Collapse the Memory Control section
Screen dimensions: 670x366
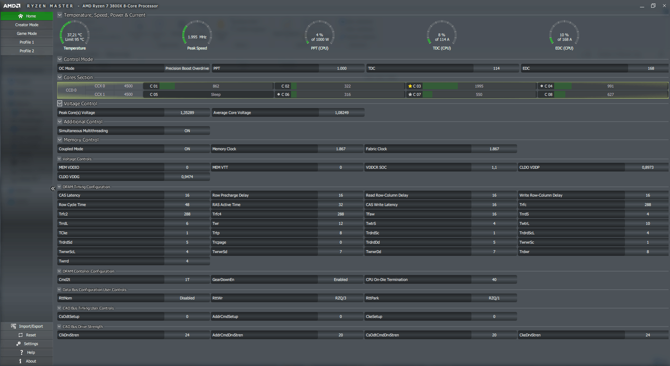pyautogui.click(x=60, y=140)
